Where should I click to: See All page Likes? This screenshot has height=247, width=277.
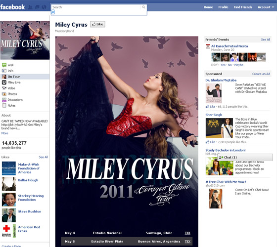click(44, 157)
